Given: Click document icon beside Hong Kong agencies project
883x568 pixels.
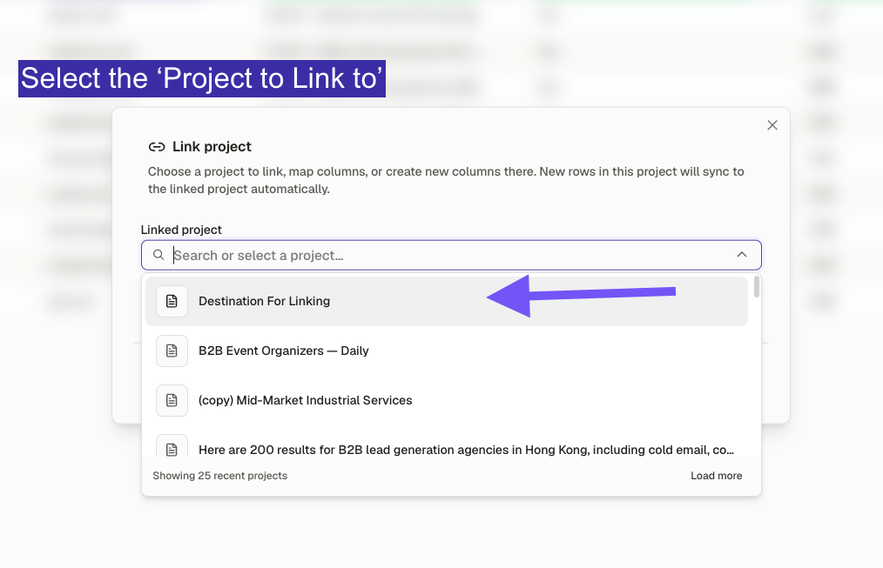Looking at the screenshot, I should click(x=172, y=447).
